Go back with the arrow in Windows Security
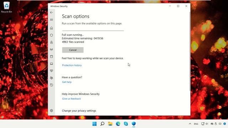 (51, 12)
